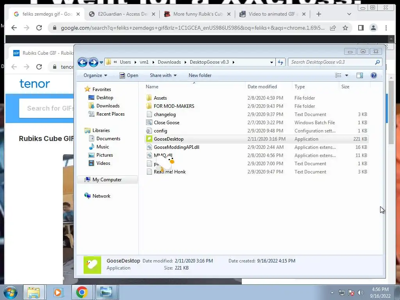Viewport: 400px width, 300px height.
Task: Select Recent Places in Favorites
Action: click(x=110, y=114)
